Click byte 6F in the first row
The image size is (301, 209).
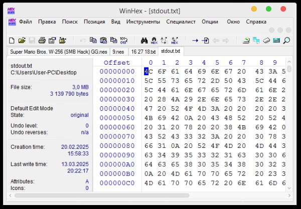162,72
